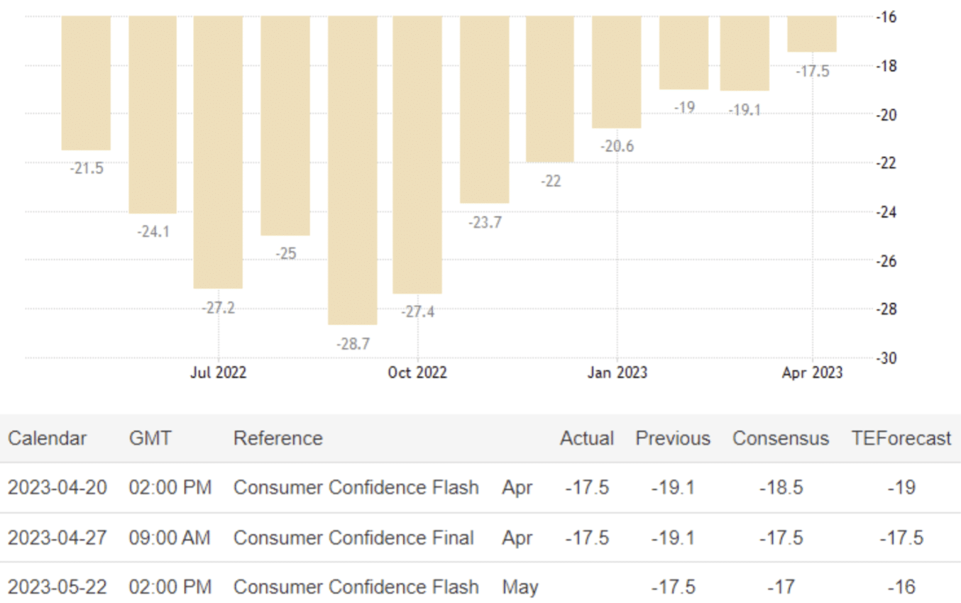Click the Consensus column header
The width and height of the screenshot is (961, 603).
point(780,438)
